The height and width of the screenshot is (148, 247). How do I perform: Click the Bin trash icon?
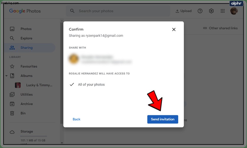(x=12, y=113)
